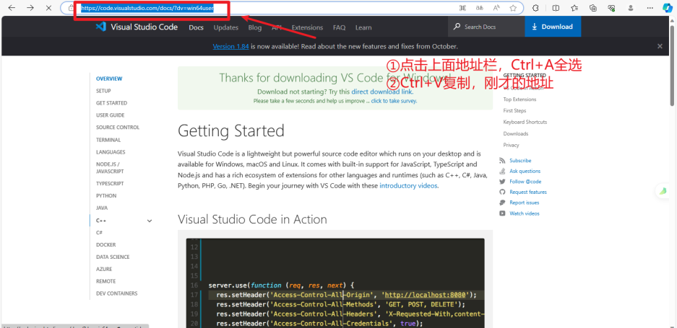The height and width of the screenshot is (328, 677).
Task: Click the app available icon in the address bar
Action: point(462,8)
